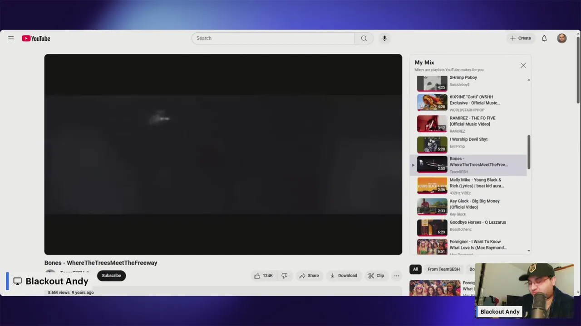Download the video
Screen dimensions: 581x326
[x=344, y=276]
